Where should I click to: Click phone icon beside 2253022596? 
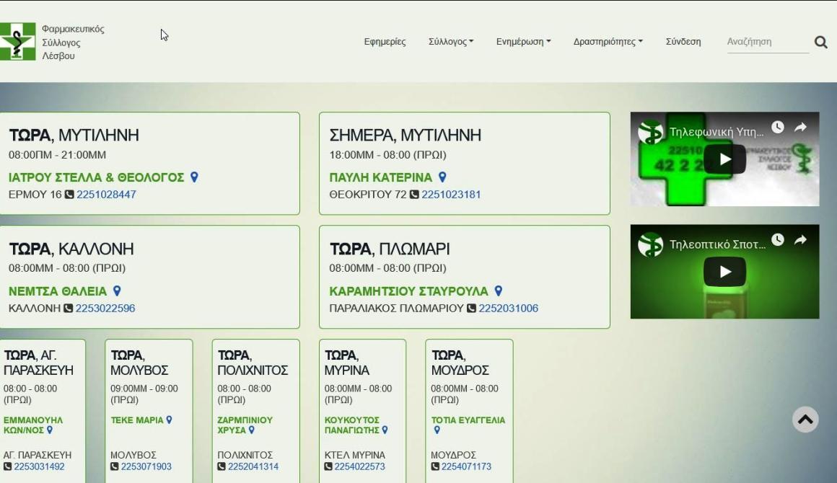[x=68, y=308]
